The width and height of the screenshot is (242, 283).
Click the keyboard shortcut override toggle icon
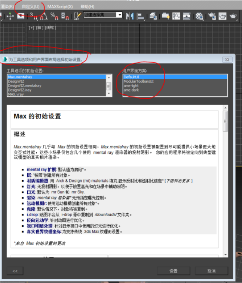(21, 16)
